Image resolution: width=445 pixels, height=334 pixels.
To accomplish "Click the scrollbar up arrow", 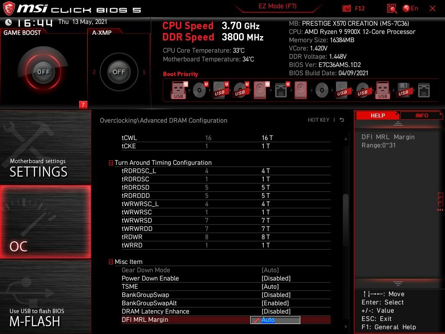I will point(345,139).
